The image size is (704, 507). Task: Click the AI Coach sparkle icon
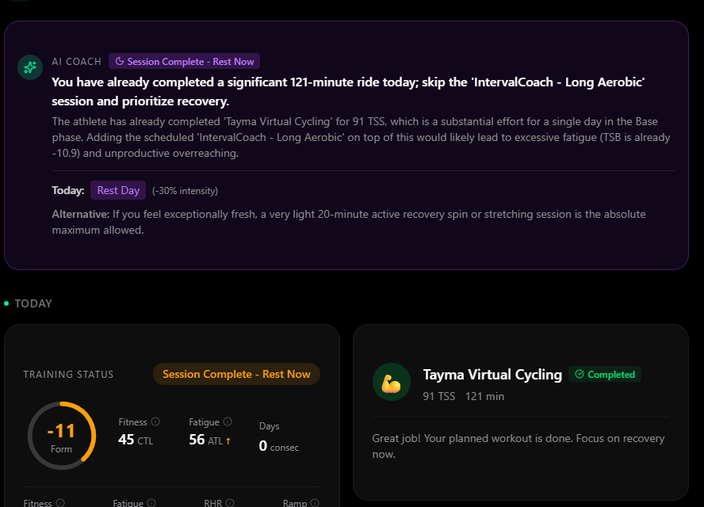click(30, 67)
